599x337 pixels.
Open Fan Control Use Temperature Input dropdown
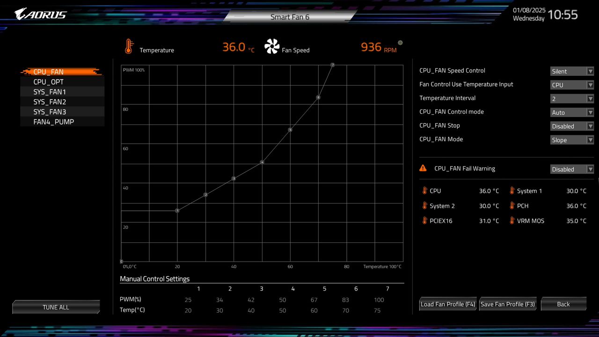572,85
